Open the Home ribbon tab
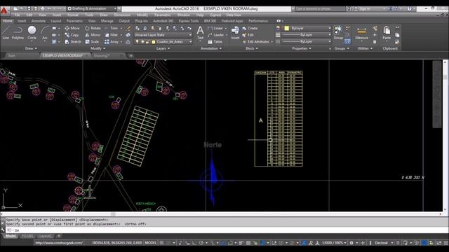The height and width of the screenshot is (252, 449). pos(7,21)
